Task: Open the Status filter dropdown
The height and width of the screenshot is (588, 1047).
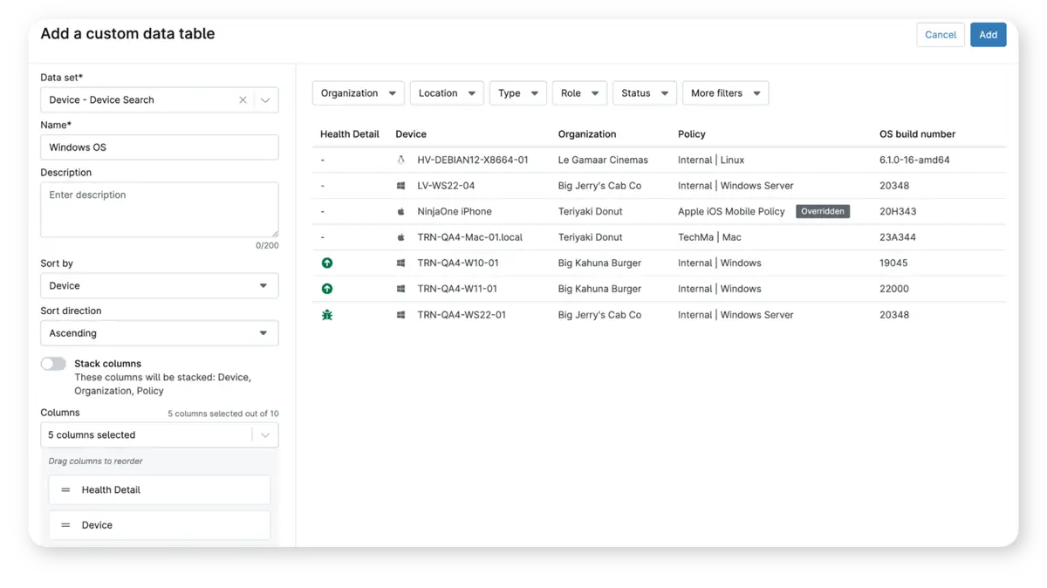Action: click(645, 93)
